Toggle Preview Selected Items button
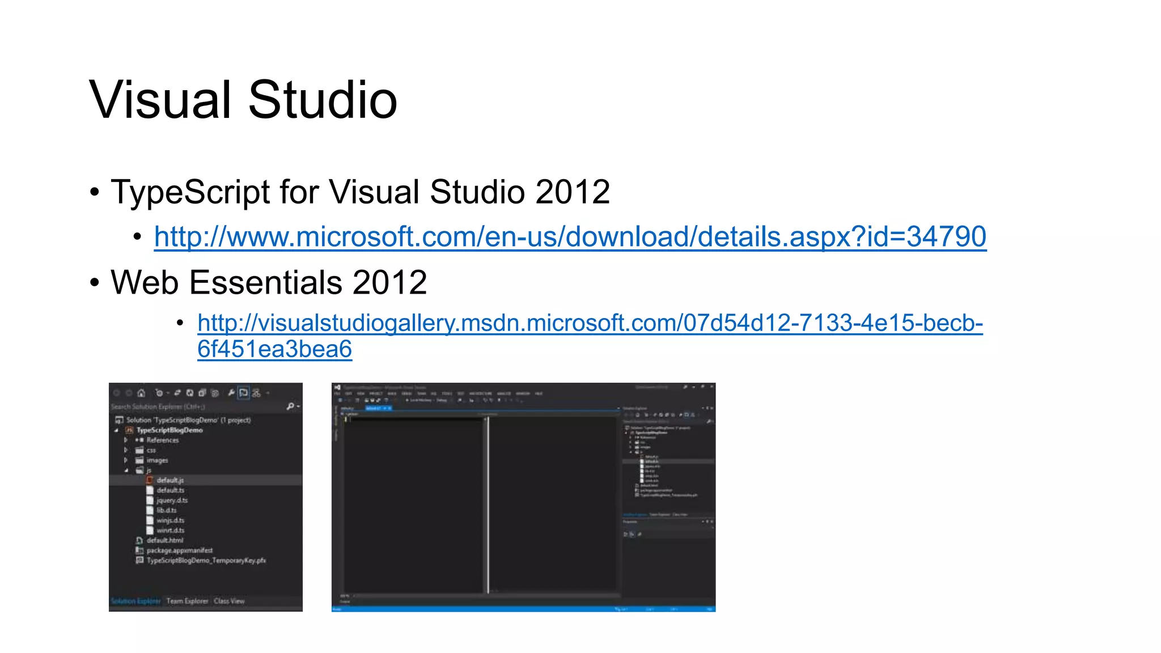Screen dimensions: 1161x653 pyautogui.click(x=244, y=392)
